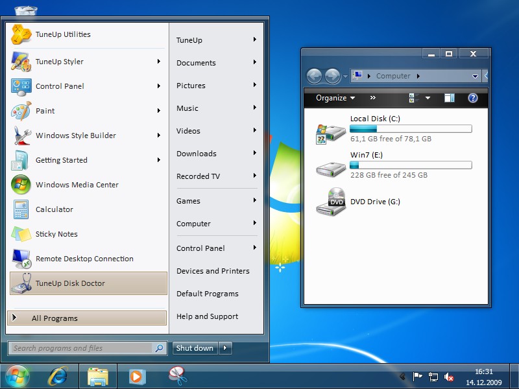Open the Pictures entry in Start menu
Screen dimensions: 519x389
[x=216, y=86]
